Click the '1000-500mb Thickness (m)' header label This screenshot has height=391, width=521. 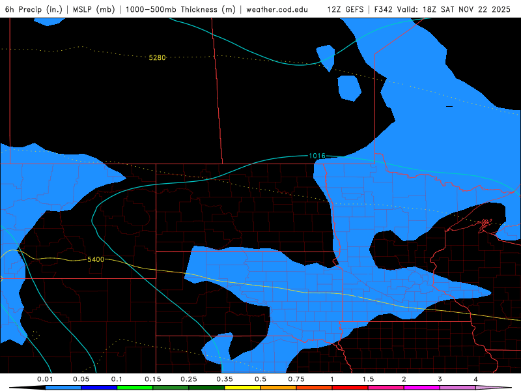tap(180, 9)
